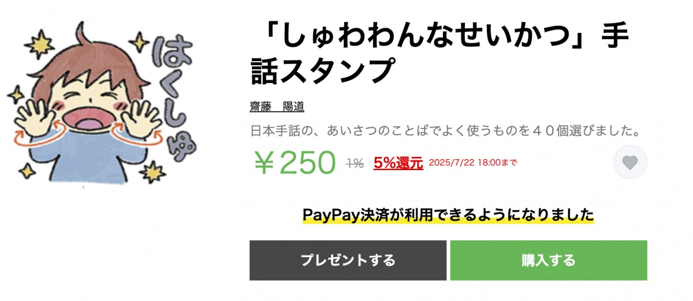Open the red 5%還元 campaign link
Viewport: 693px width, 301px height.
point(398,163)
